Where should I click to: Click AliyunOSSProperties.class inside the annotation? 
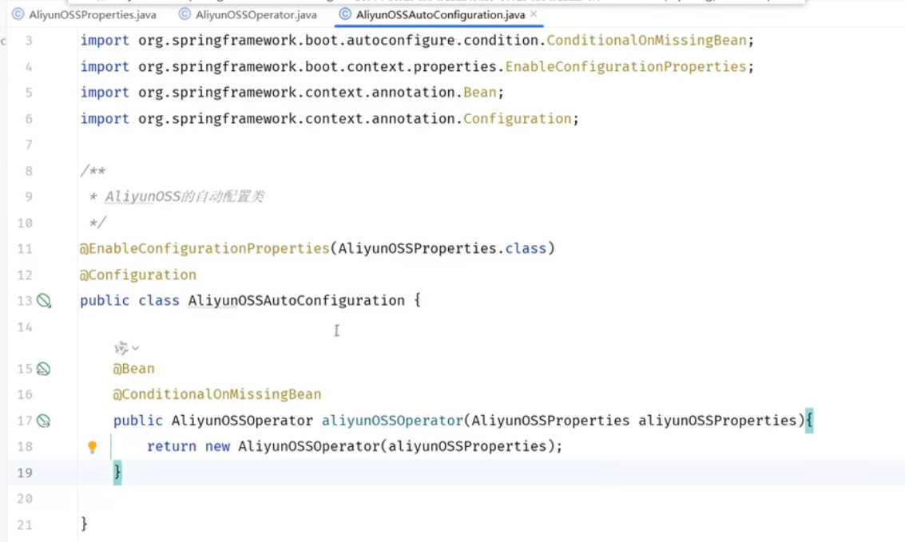(442, 248)
